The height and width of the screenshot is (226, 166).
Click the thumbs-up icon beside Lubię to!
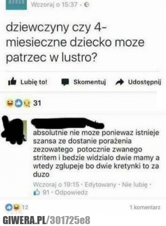click(12, 82)
